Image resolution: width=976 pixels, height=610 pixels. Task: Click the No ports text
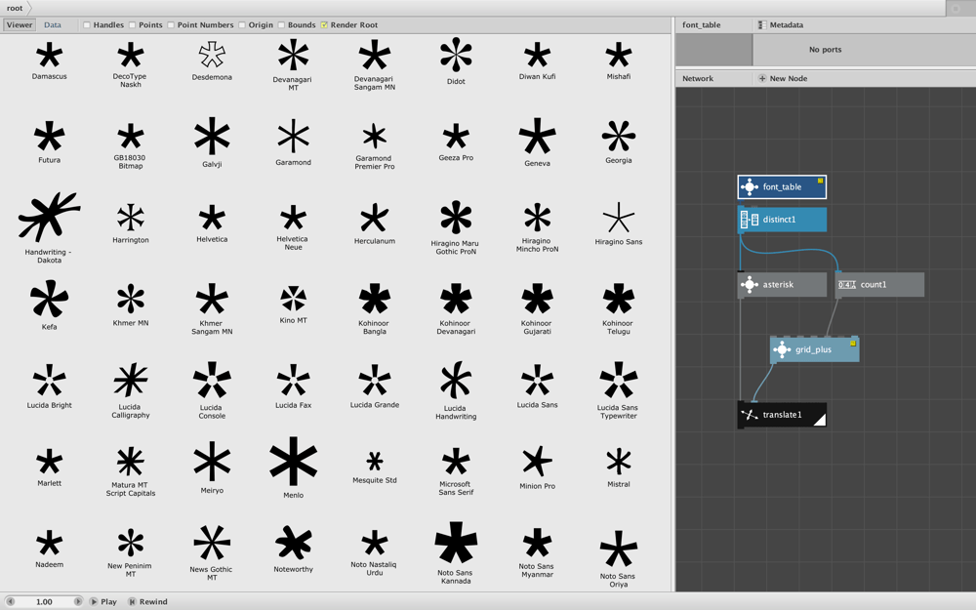pos(825,50)
